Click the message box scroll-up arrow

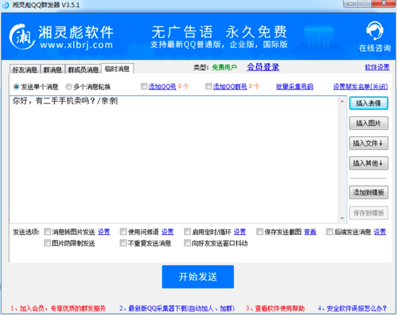[342, 101]
